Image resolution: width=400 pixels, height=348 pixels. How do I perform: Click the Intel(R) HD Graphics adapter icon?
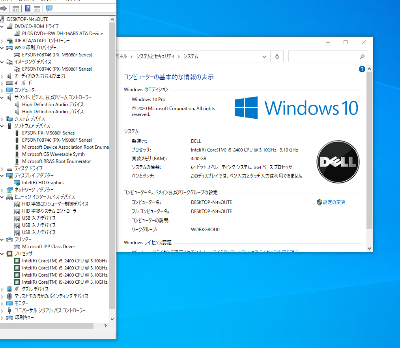tap(17, 183)
